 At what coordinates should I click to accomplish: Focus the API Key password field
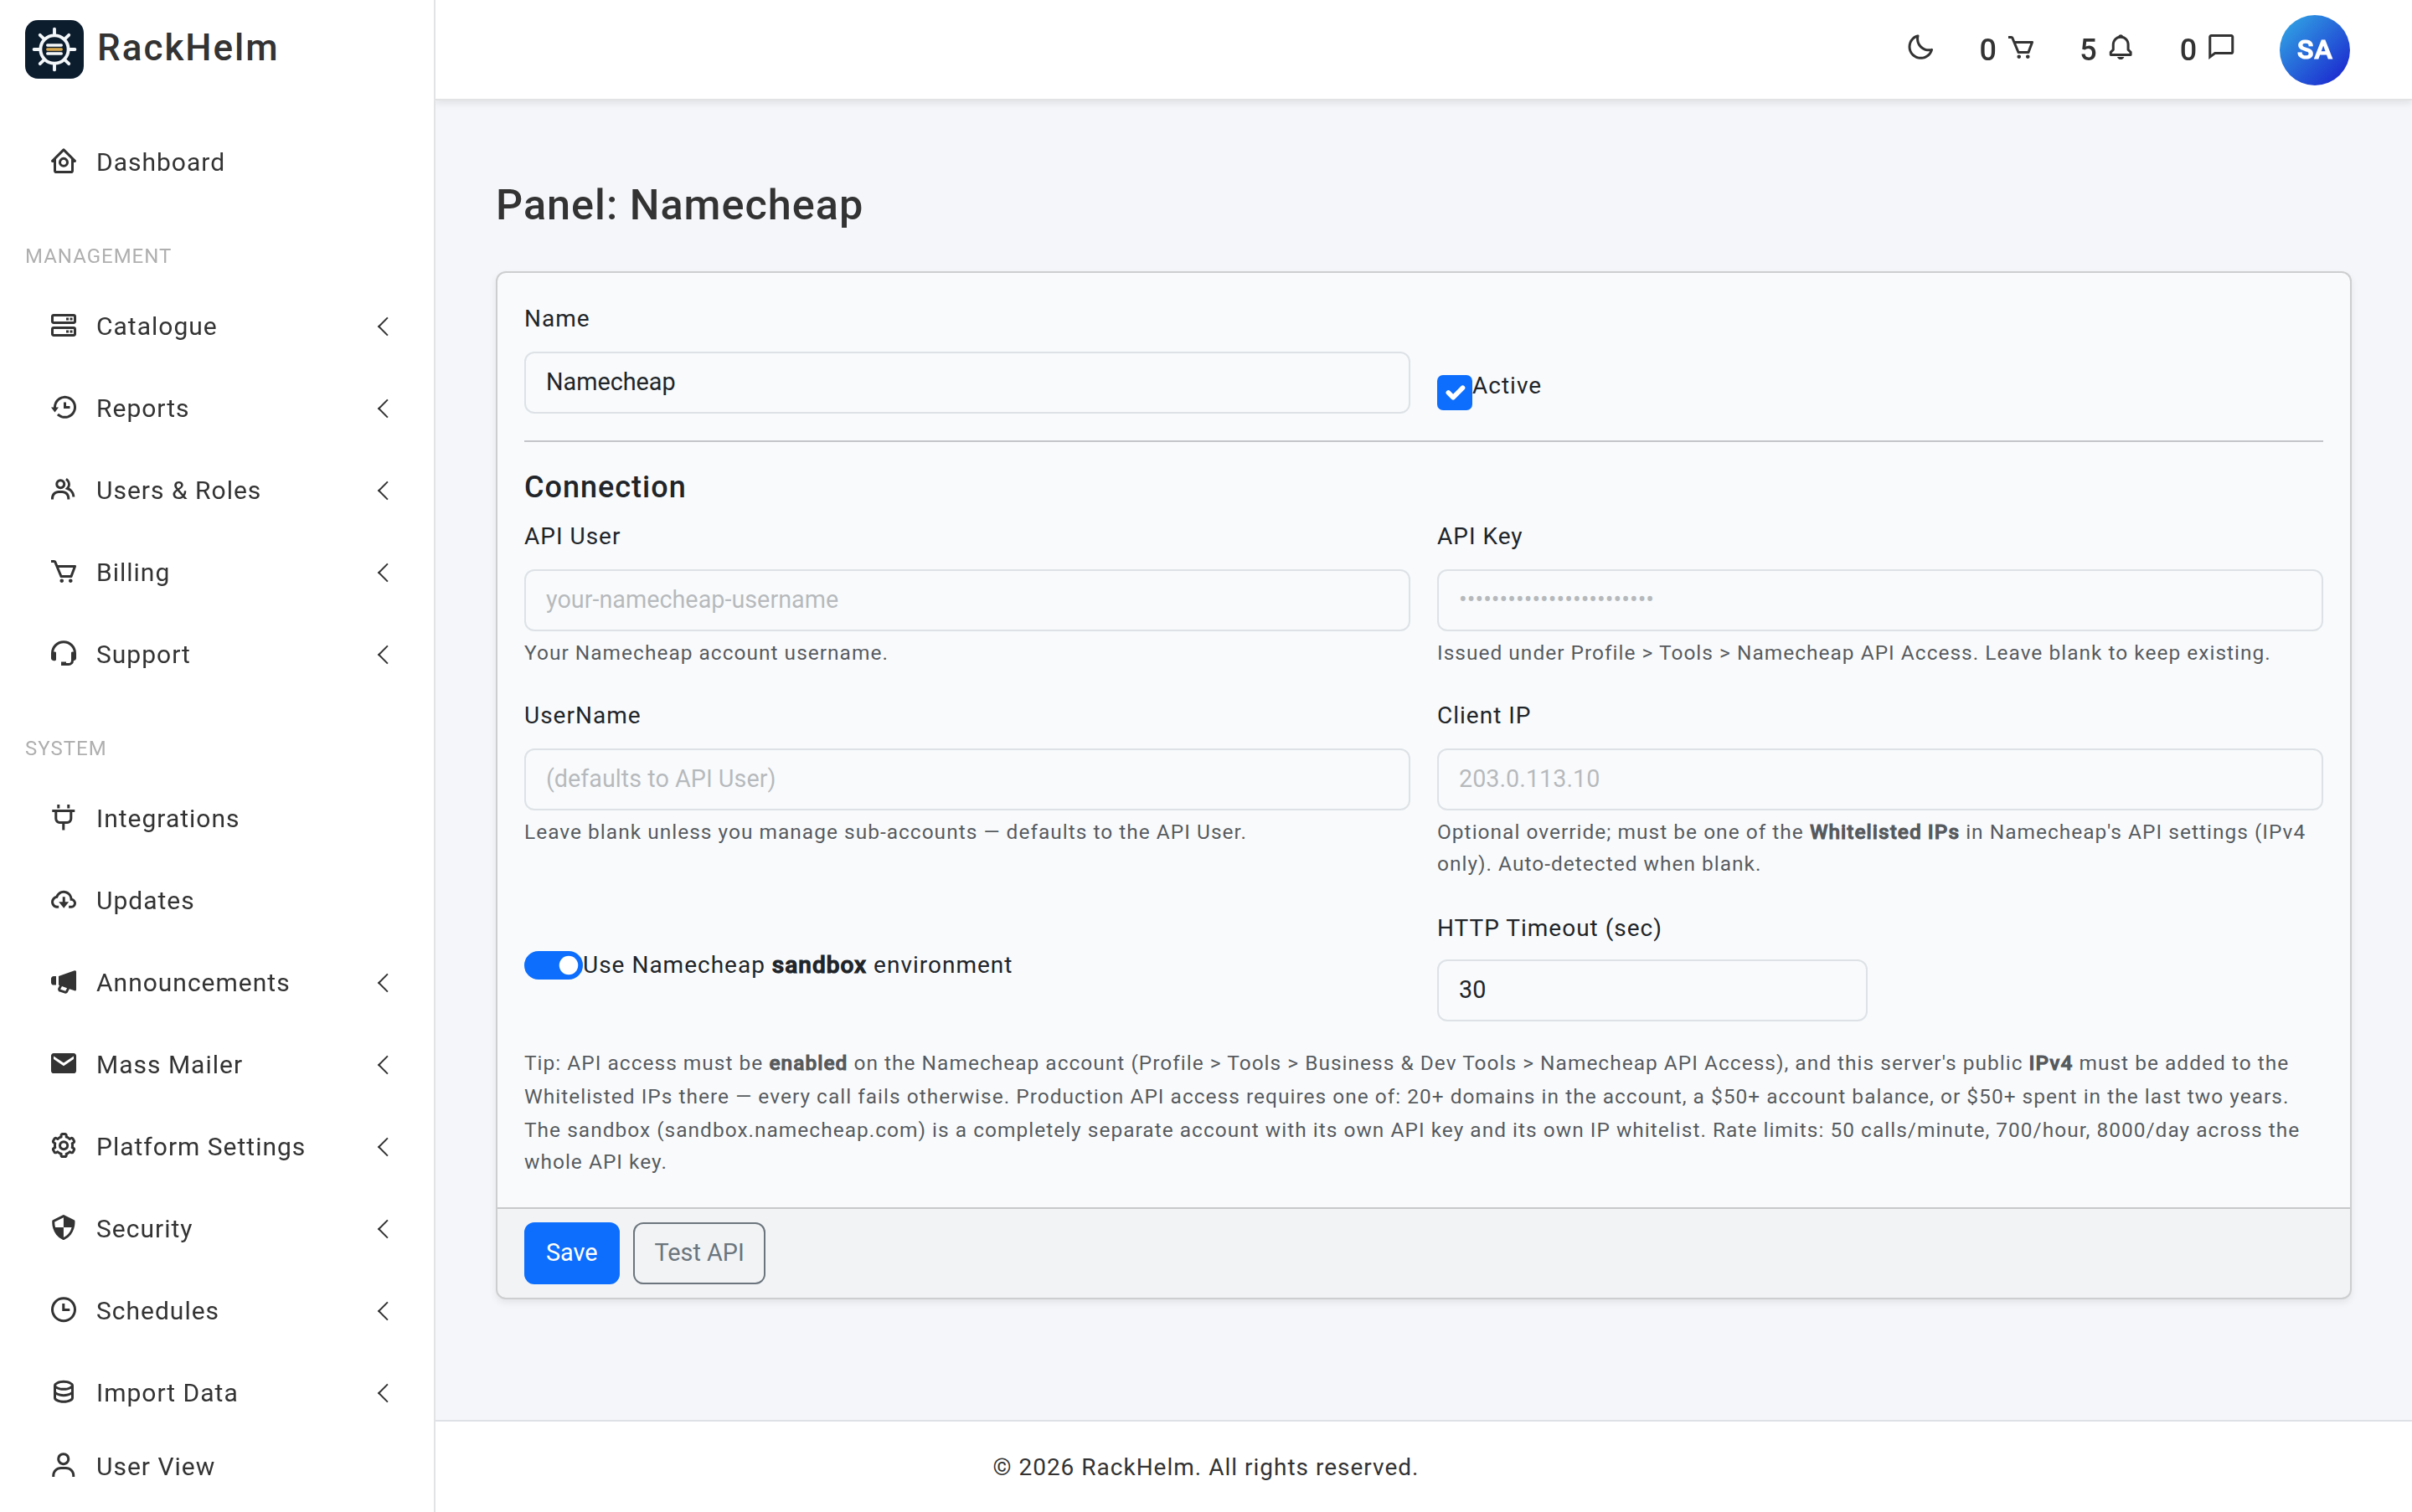1879,600
